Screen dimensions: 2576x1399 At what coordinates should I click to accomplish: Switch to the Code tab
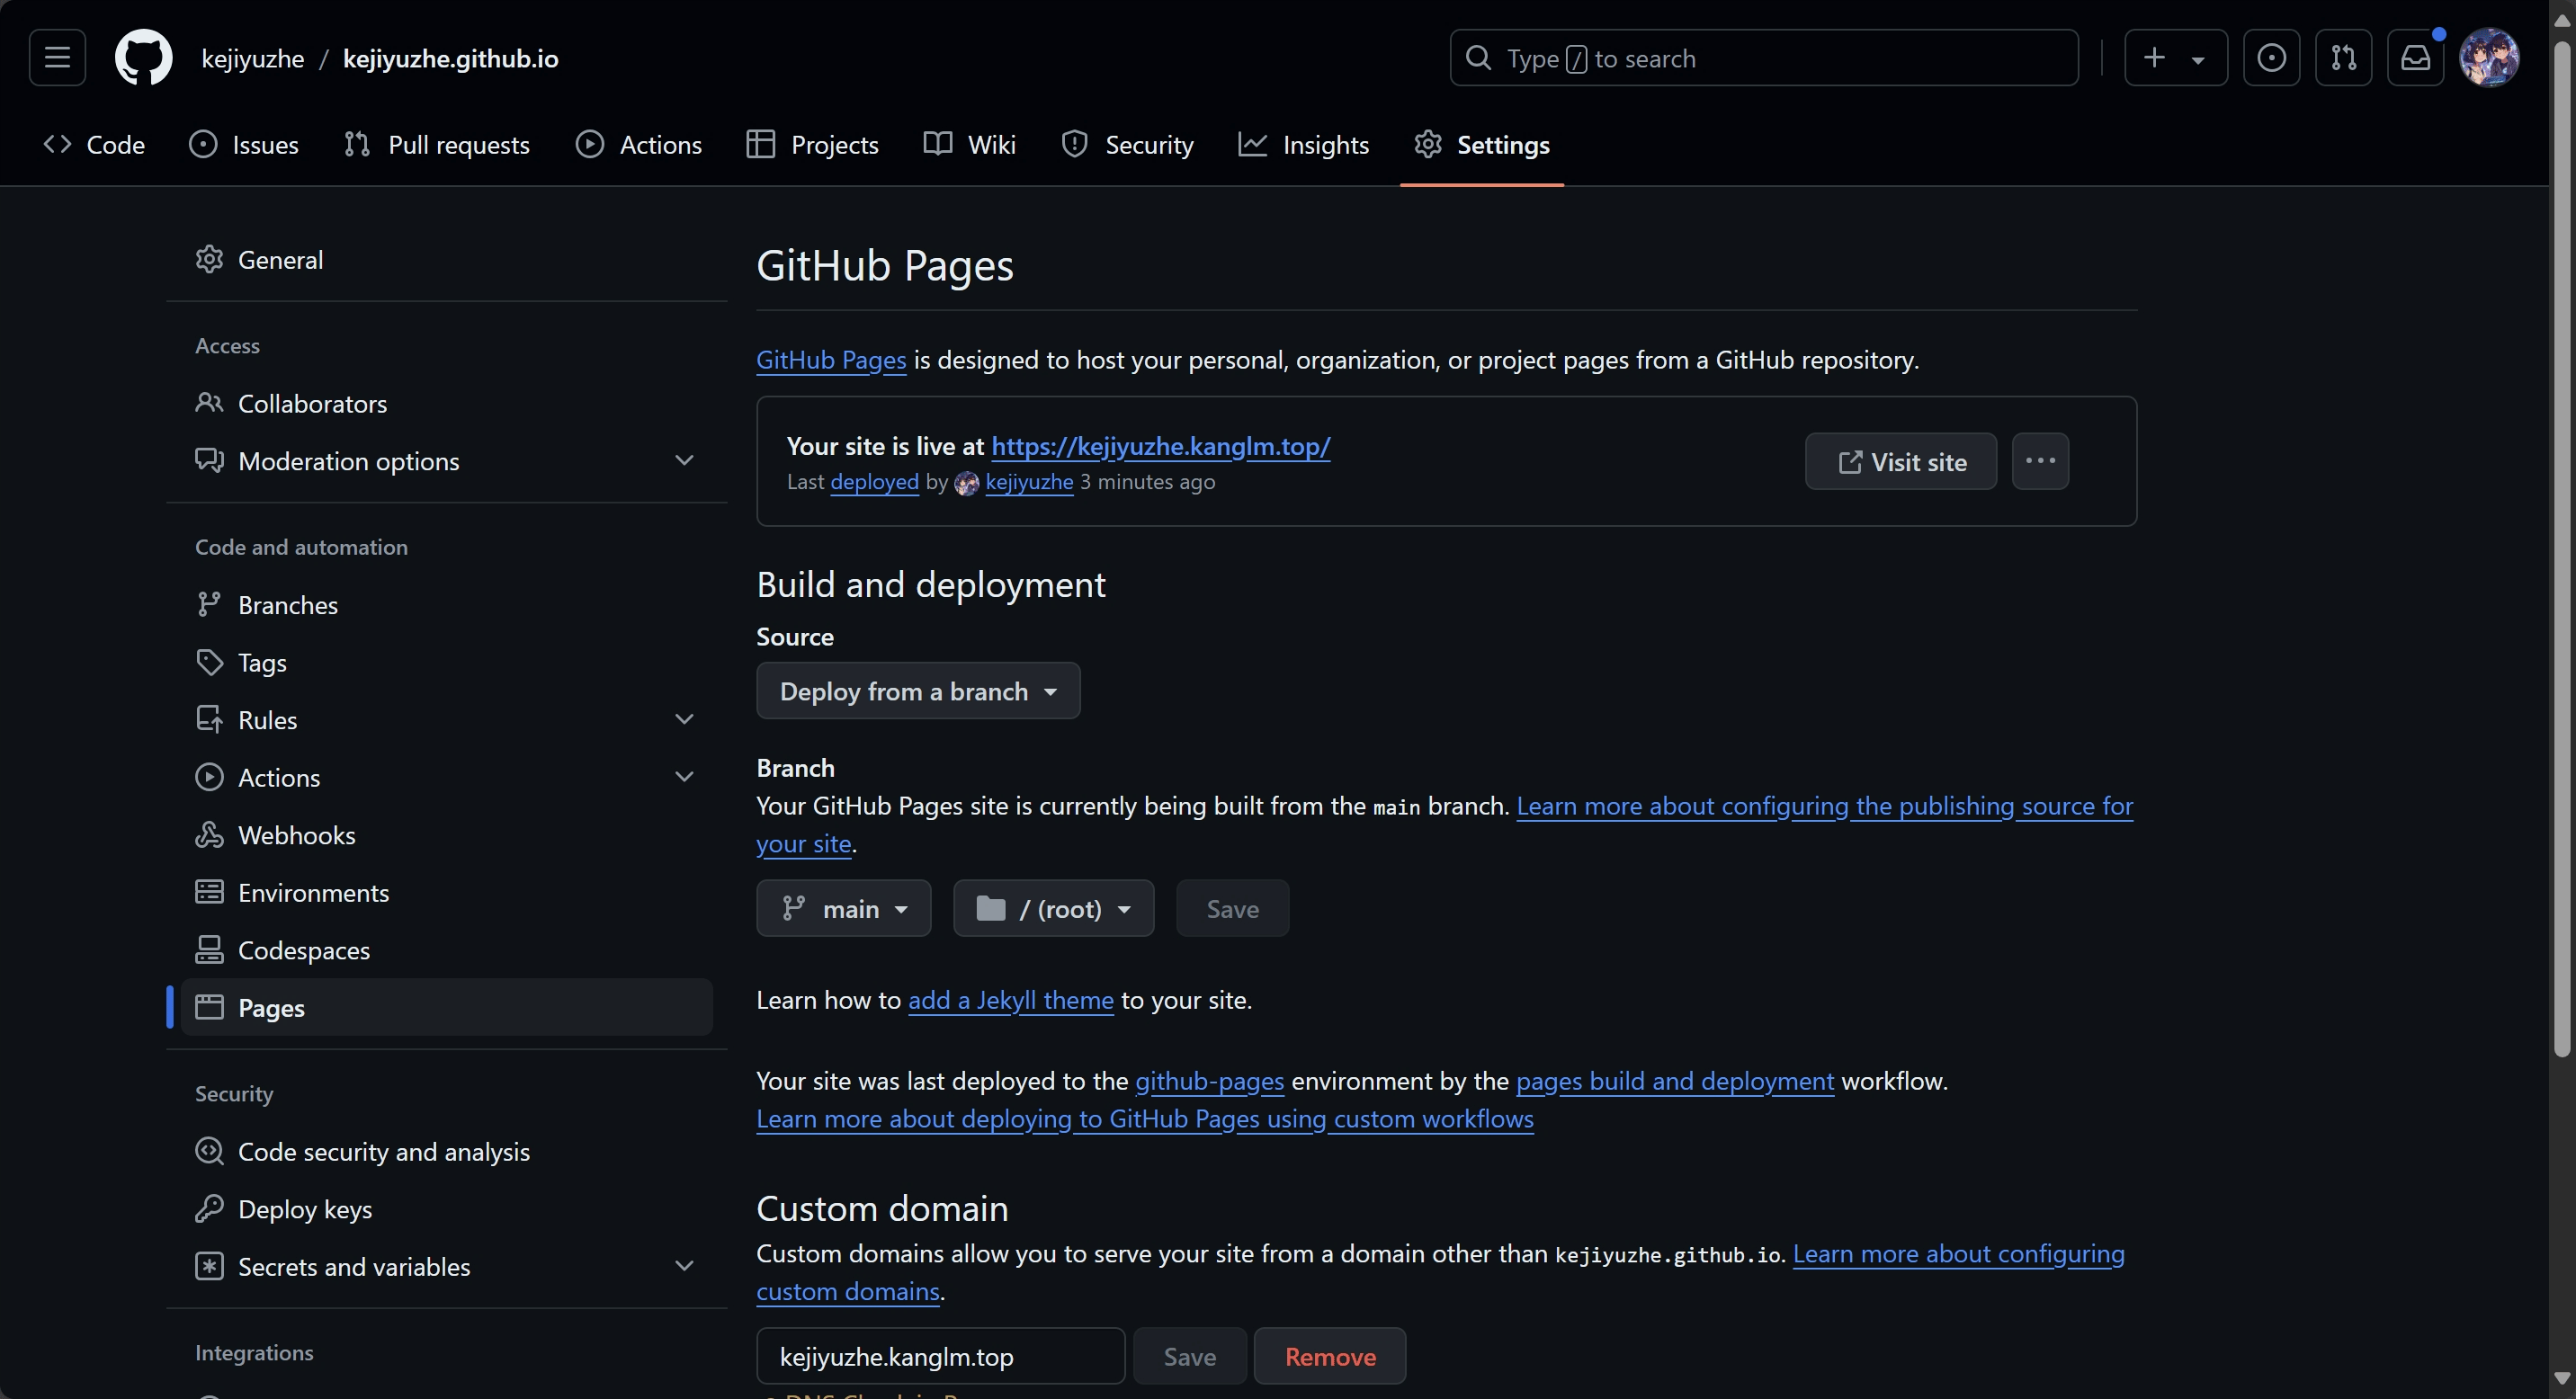point(95,145)
